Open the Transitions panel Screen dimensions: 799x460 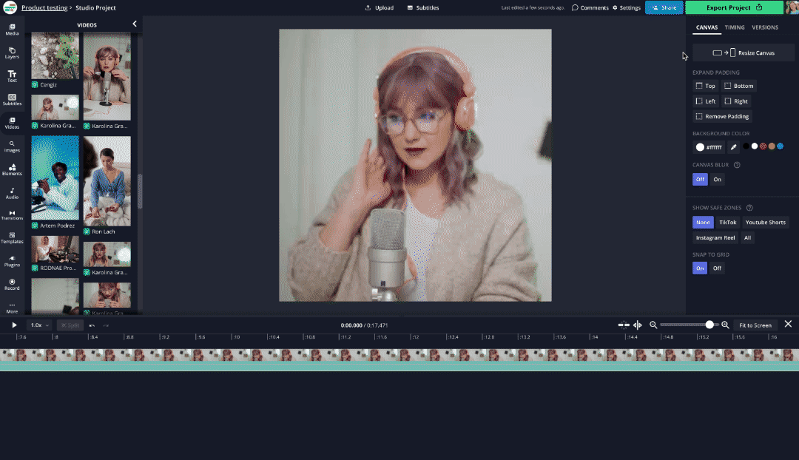(12, 214)
